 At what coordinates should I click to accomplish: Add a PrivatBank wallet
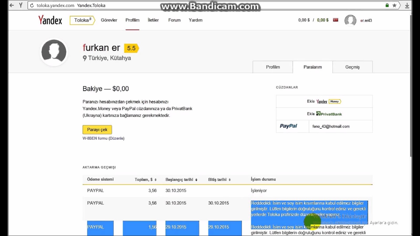324,114
